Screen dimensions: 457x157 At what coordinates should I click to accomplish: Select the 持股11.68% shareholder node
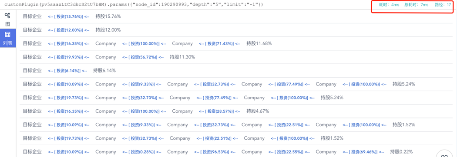(259, 43)
